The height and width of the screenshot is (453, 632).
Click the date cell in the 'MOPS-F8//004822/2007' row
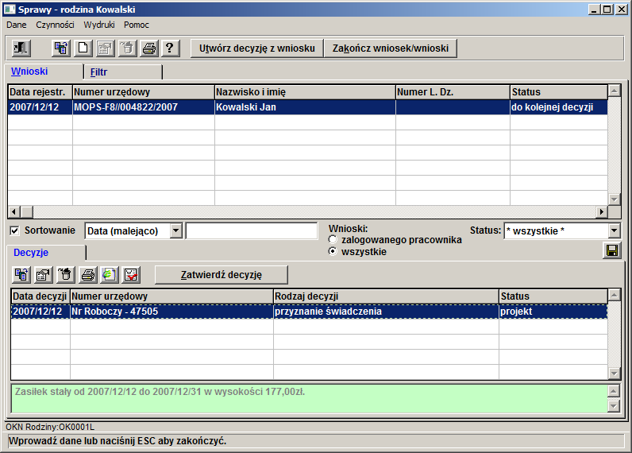point(40,107)
